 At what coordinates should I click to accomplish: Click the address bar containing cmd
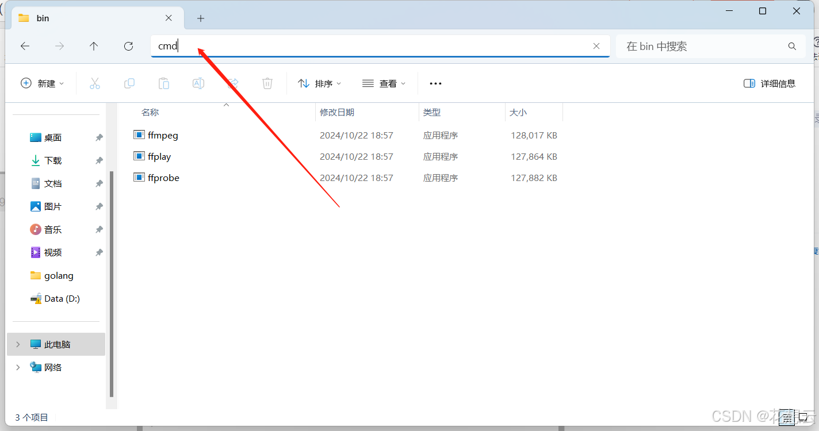[380, 46]
